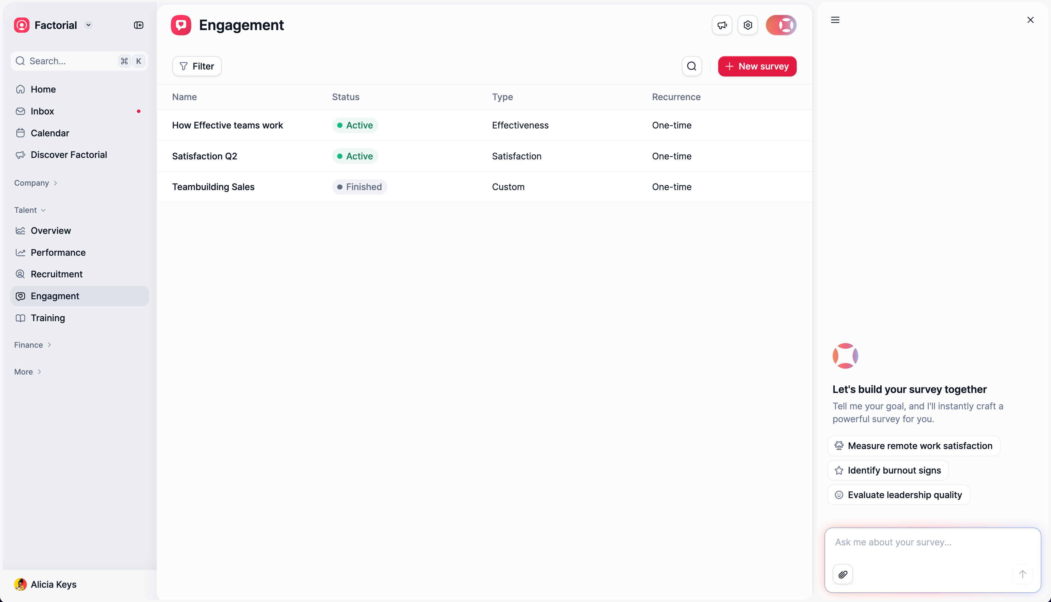Close the assistant panel with X
1051x602 pixels.
(1030, 20)
